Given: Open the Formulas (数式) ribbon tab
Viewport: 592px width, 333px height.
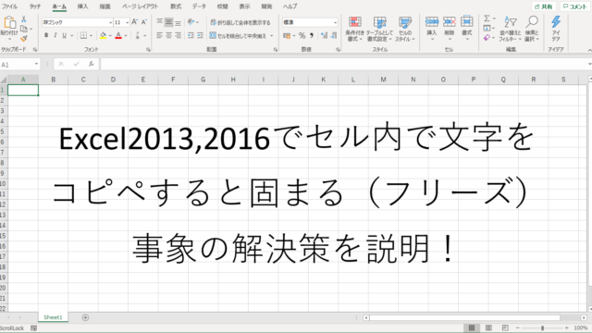Looking at the screenshot, I should click(176, 6).
